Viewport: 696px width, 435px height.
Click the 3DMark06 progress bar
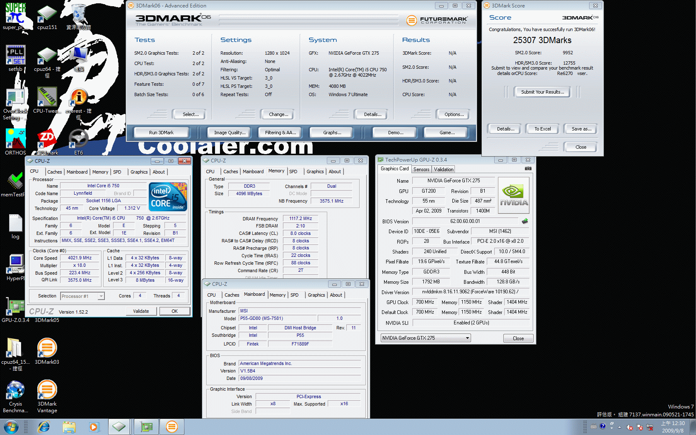point(309,20)
